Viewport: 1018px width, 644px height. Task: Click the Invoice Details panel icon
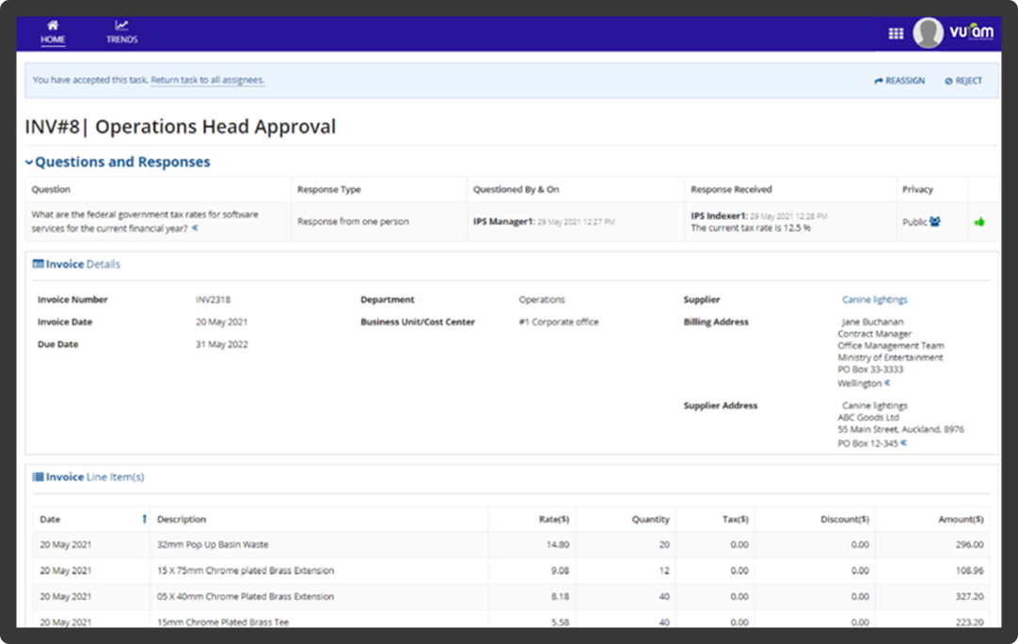tap(40, 264)
